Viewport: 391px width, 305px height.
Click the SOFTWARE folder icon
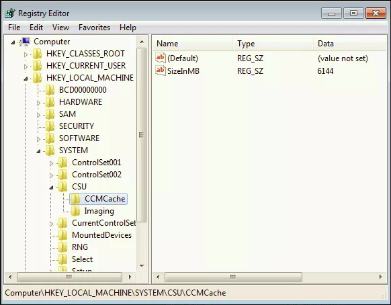(50, 138)
